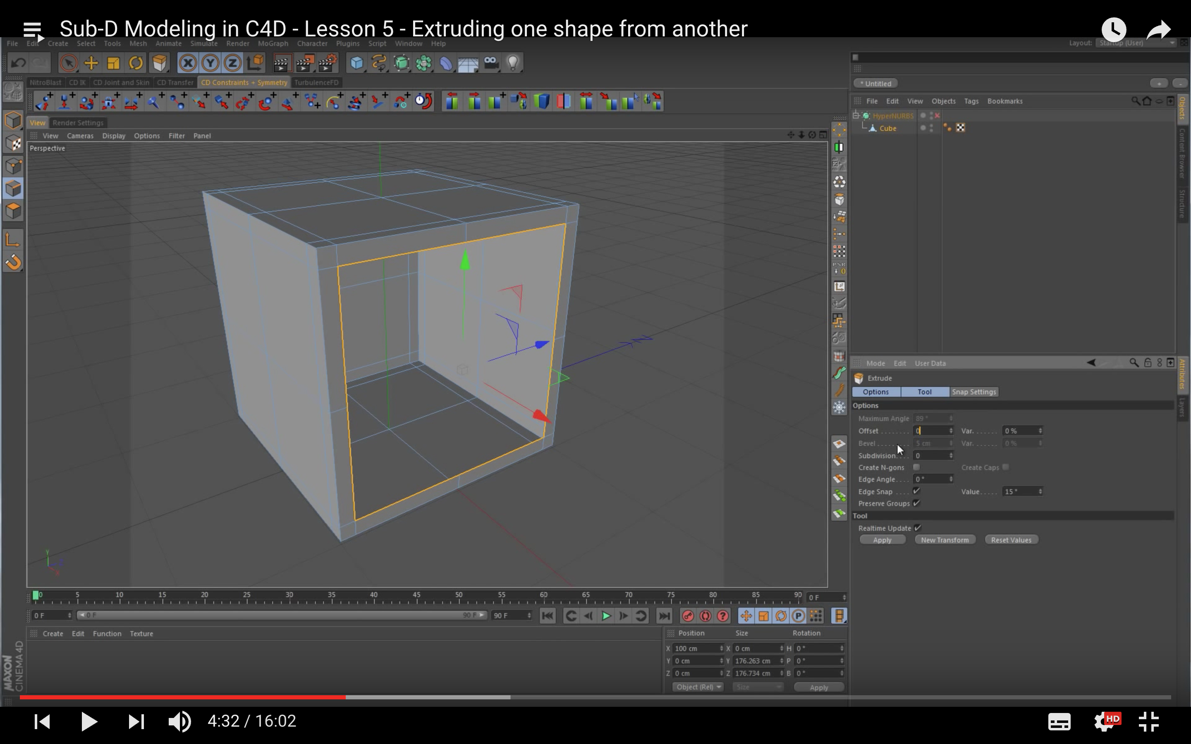Image resolution: width=1191 pixels, height=744 pixels.
Task: Open the spline tools icon
Action: pyautogui.click(x=379, y=63)
